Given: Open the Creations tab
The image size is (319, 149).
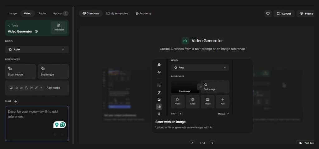Looking at the screenshot, I should (x=91, y=13).
